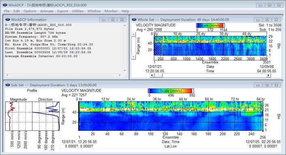Viewport: 286px width, 155px height.
Task: Click Whole Set range scrollbar down arrow
Action: point(134,57)
